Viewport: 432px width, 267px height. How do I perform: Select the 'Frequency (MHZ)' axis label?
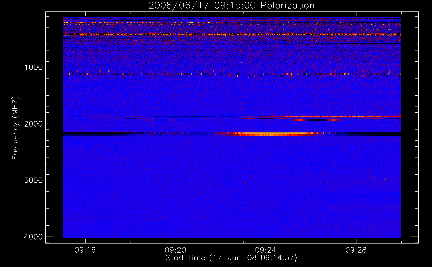[x=15, y=128]
